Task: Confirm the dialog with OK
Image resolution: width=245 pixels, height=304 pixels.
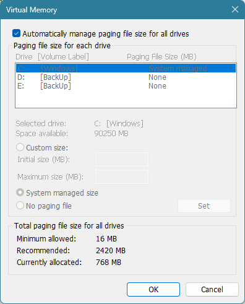Action: coord(153,289)
